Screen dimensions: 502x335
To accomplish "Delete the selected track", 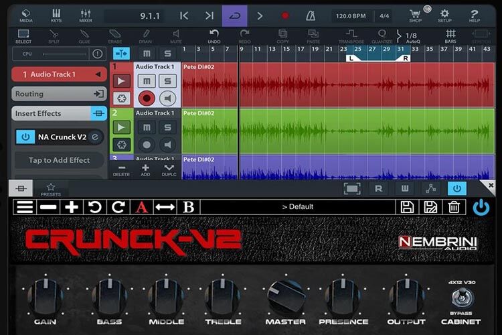I will (x=121, y=170).
